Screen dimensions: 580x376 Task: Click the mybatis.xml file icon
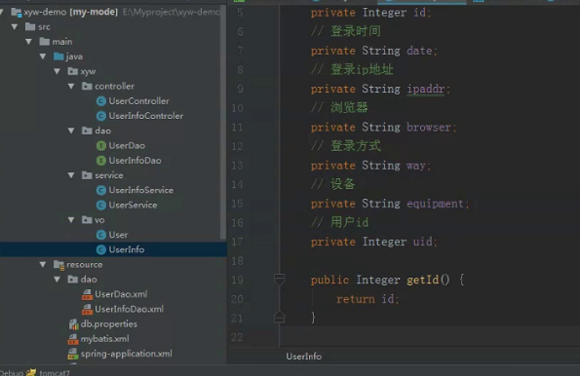[x=73, y=339]
